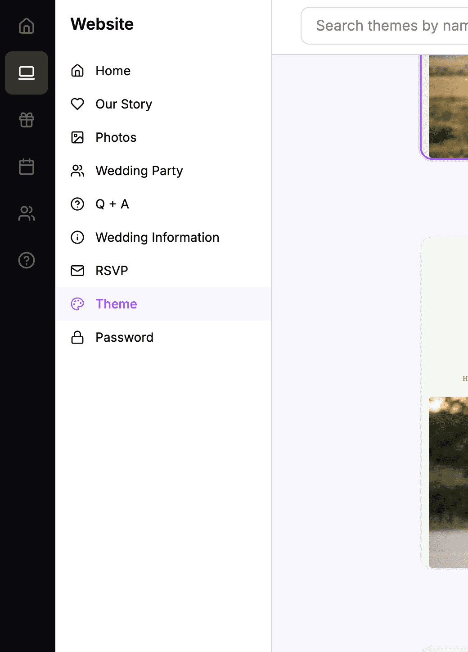The height and width of the screenshot is (652, 468).
Task: Switch to the Wedding Party section
Action: pyautogui.click(x=139, y=171)
